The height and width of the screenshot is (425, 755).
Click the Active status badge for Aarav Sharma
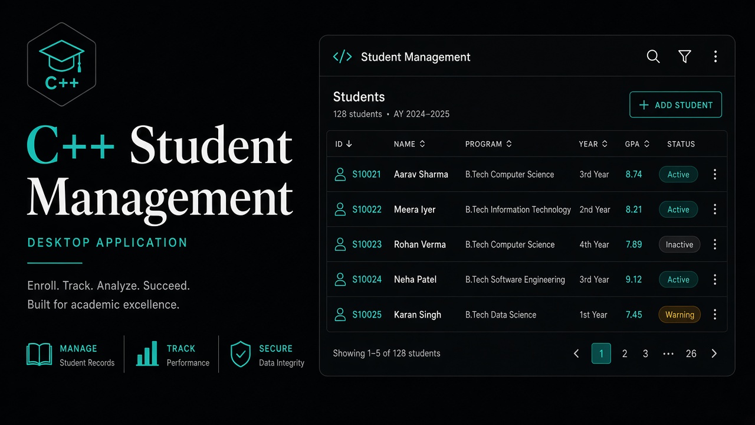(x=678, y=174)
